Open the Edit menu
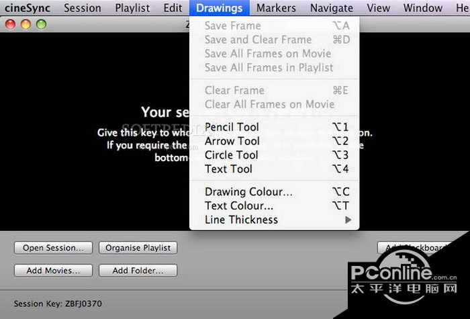Screen dimensions: 470x319 [x=173, y=8]
